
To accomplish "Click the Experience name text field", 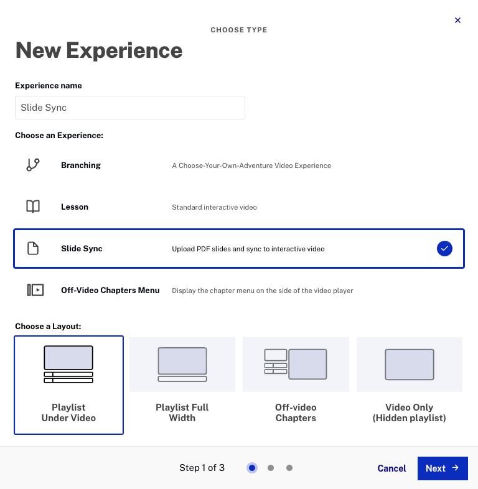I will [130, 108].
